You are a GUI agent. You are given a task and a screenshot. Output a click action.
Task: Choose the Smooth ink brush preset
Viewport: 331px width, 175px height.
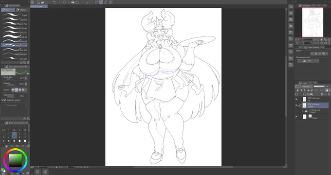pyautogui.click(x=15, y=37)
